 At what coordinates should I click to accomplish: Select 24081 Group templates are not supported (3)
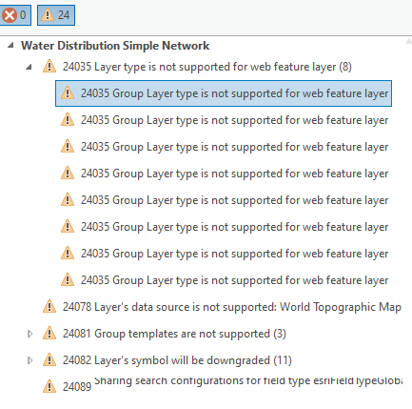point(174,334)
